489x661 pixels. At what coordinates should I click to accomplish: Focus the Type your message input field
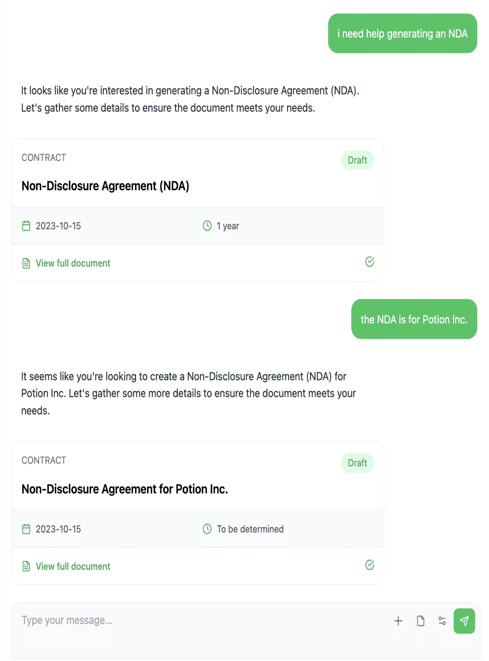coord(202,621)
